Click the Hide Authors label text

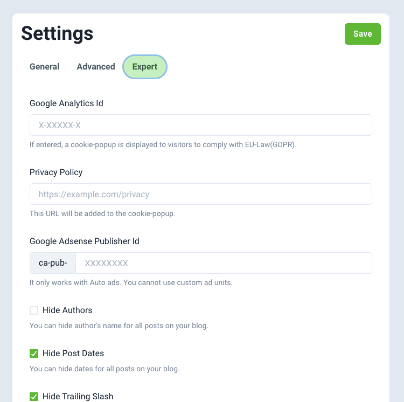pos(67,310)
